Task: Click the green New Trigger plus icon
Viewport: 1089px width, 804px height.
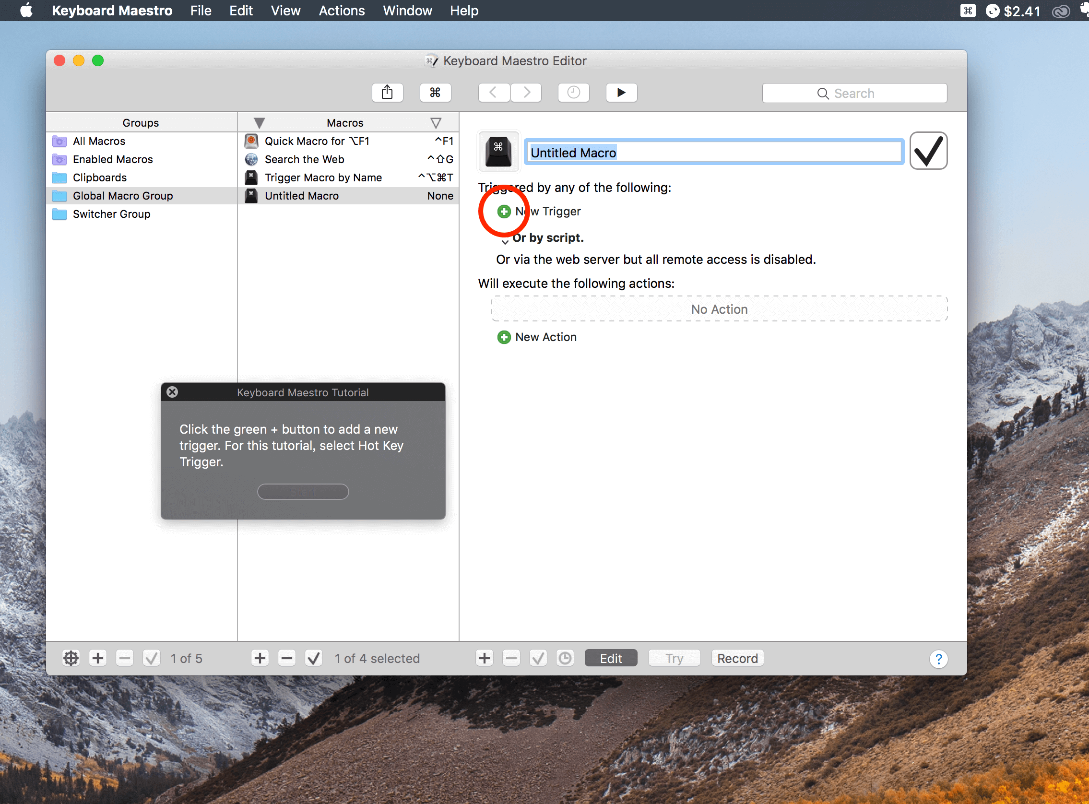Action: pyautogui.click(x=504, y=211)
